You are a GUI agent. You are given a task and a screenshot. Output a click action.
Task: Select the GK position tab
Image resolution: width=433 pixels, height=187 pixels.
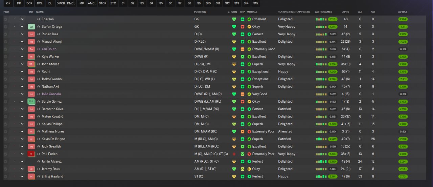(x=8, y=3)
